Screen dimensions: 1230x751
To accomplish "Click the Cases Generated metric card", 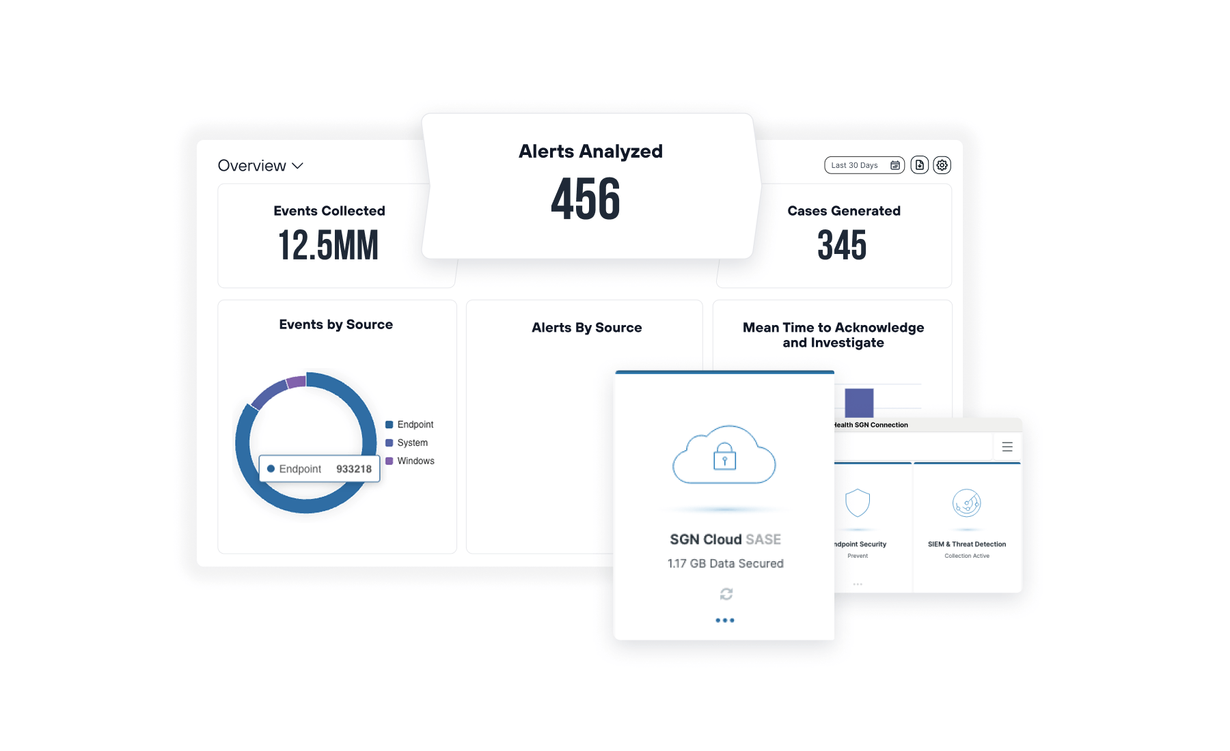I will pyautogui.click(x=843, y=236).
